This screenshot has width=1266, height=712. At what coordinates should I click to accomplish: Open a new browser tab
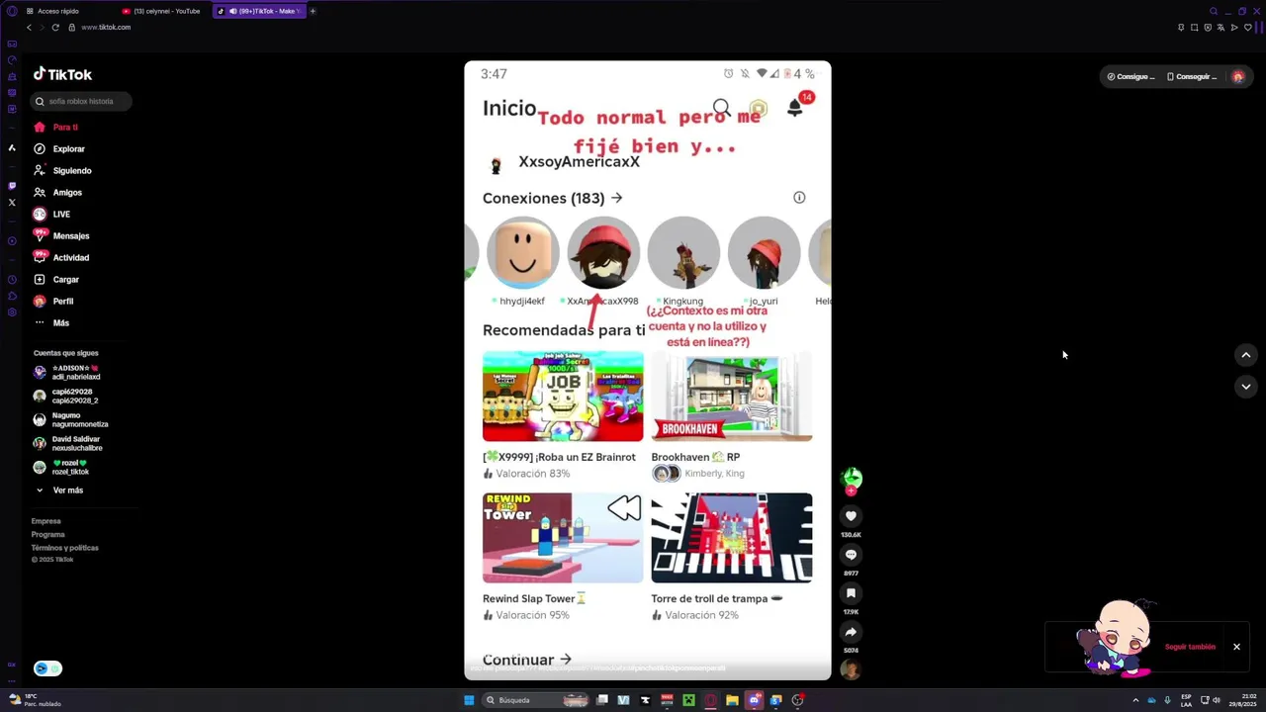313,11
